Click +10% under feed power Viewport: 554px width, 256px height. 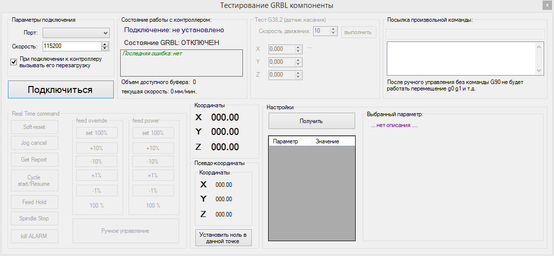click(x=153, y=148)
